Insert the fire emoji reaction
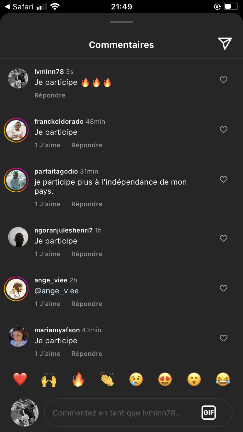 coord(78,379)
